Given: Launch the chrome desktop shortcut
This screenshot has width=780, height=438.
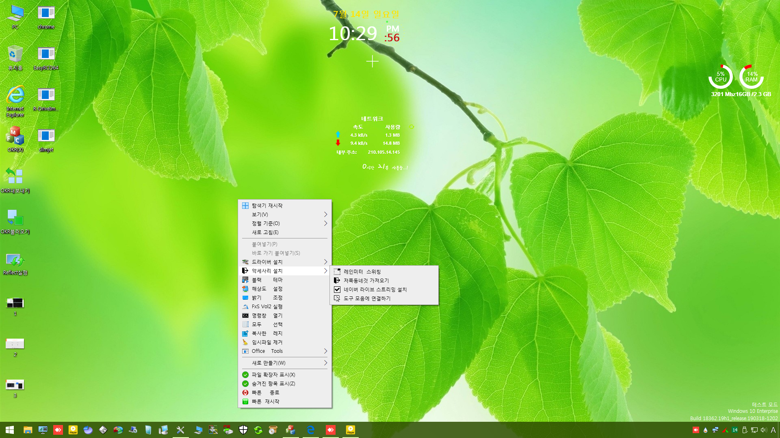Looking at the screenshot, I should [x=46, y=17].
